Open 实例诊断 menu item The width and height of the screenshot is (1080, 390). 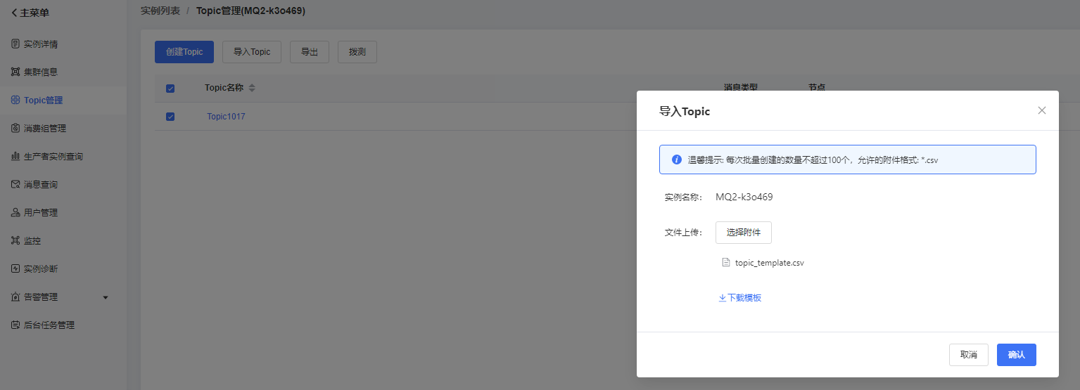[63, 268]
